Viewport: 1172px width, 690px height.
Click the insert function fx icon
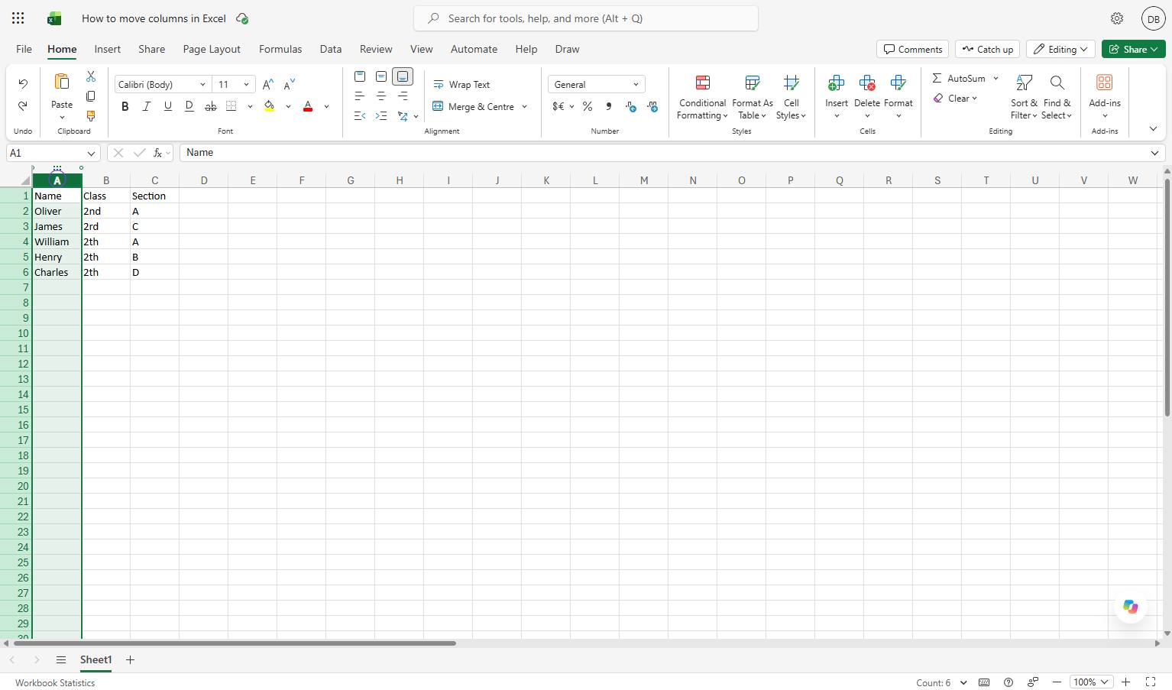pos(157,153)
